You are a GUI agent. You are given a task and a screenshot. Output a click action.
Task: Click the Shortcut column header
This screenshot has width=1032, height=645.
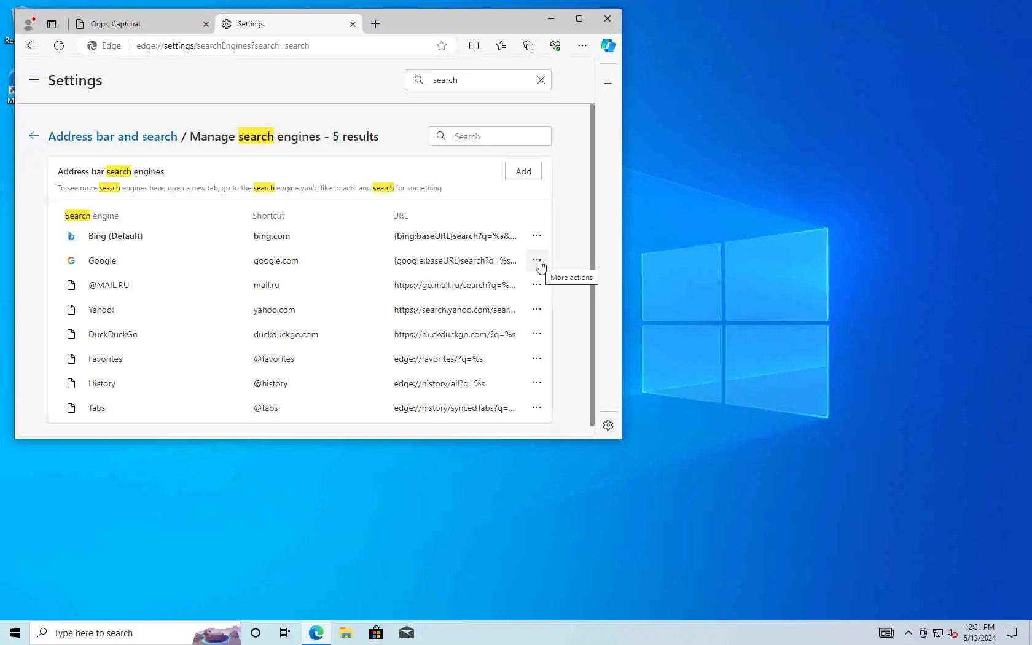tap(268, 216)
